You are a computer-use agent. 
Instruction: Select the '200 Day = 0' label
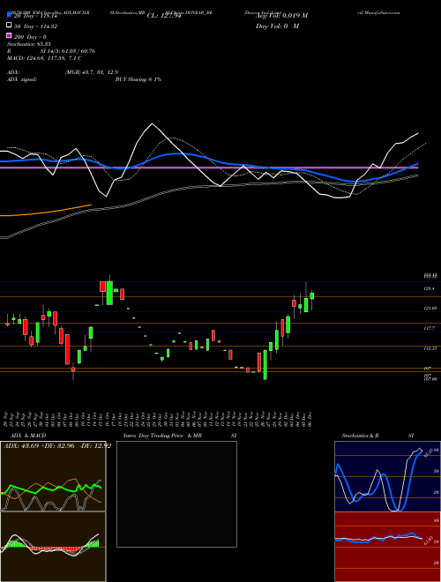(30, 37)
